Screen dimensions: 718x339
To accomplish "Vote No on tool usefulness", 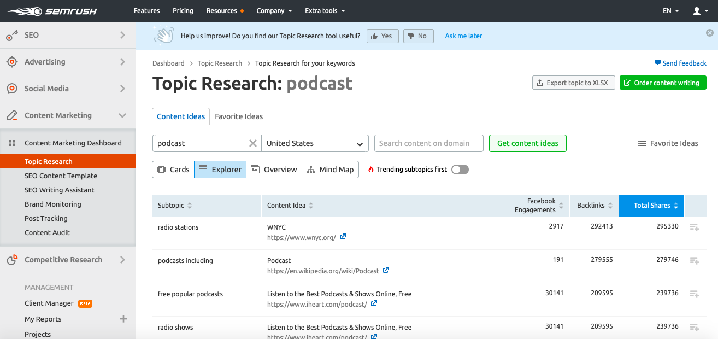I will click(418, 36).
